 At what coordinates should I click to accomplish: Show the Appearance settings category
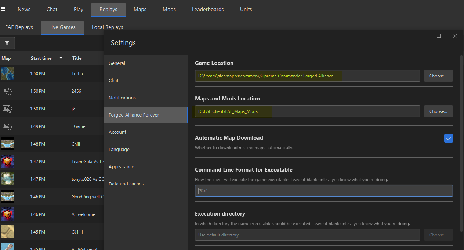(146, 166)
